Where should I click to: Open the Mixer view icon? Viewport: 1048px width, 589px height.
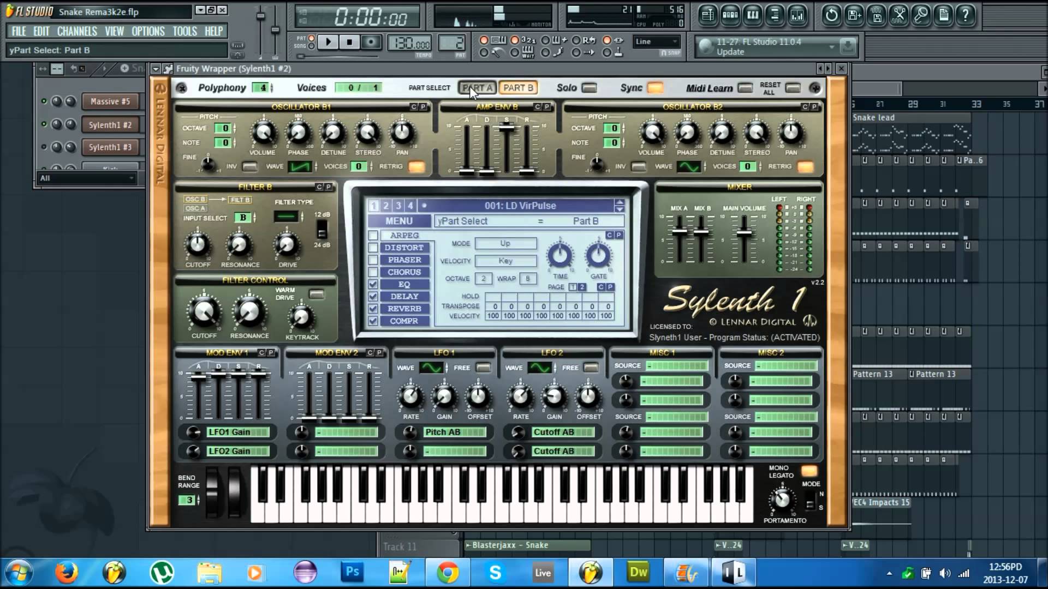(797, 15)
